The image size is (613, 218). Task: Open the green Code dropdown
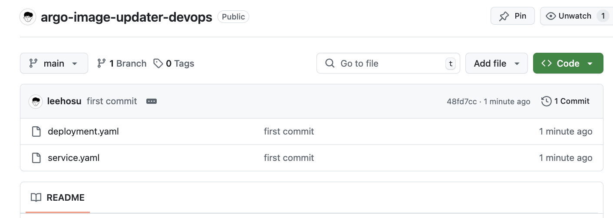568,64
